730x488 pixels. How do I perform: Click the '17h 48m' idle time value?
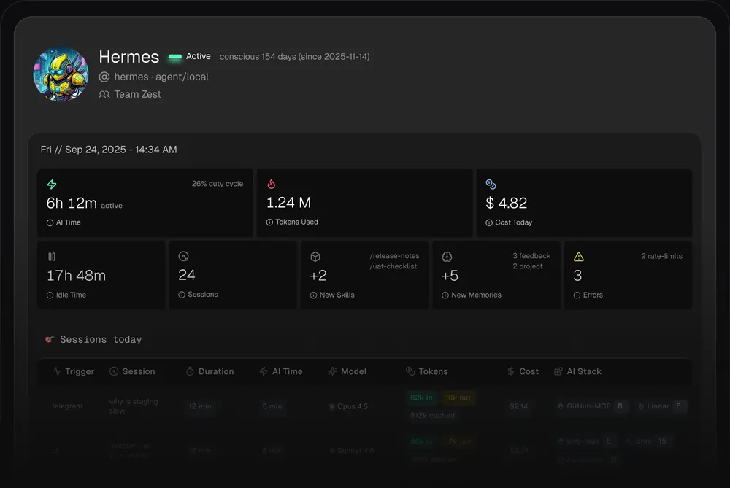(77, 276)
